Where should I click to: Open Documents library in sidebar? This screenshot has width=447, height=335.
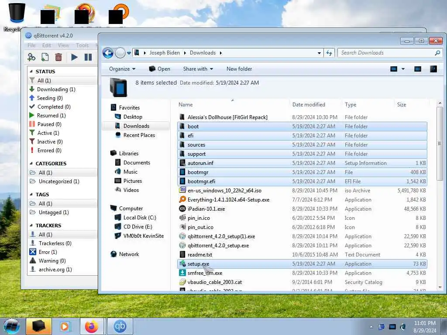coord(137,163)
